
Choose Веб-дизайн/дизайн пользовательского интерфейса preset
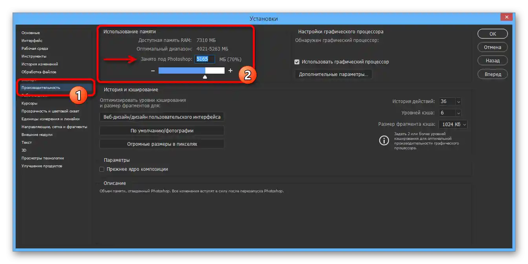click(x=162, y=117)
